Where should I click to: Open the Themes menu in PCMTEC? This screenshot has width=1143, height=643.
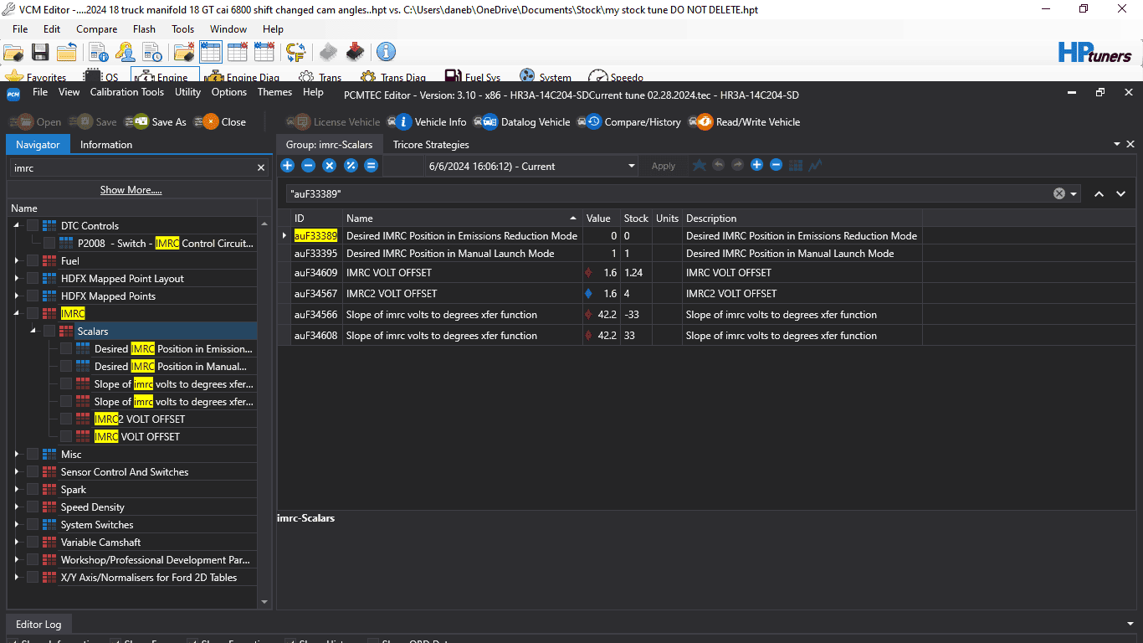[274, 92]
